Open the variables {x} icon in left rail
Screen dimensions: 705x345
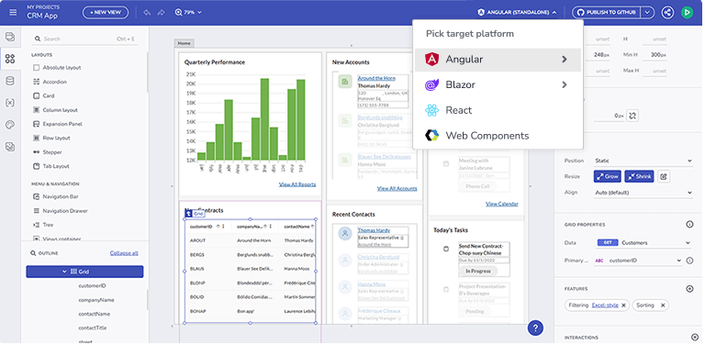tap(10, 103)
